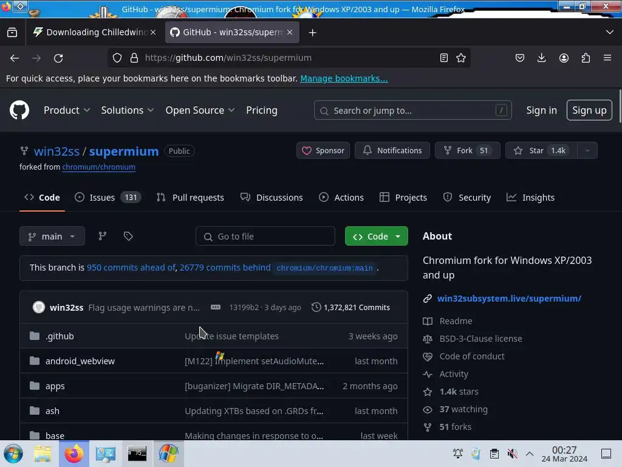Click the Pricing link
The width and height of the screenshot is (622, 467).
[262, 111]
